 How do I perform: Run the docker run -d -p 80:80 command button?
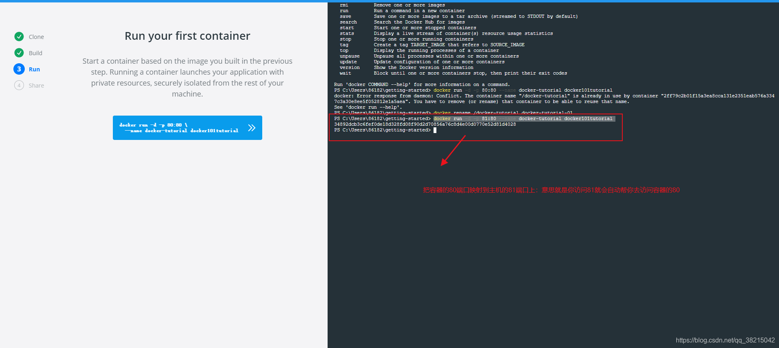[x=188, y=128]
